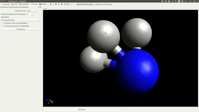This screenshot has height=112, width=199.
Task: Select the Selection arrow tool
Action: pos(62,4)
